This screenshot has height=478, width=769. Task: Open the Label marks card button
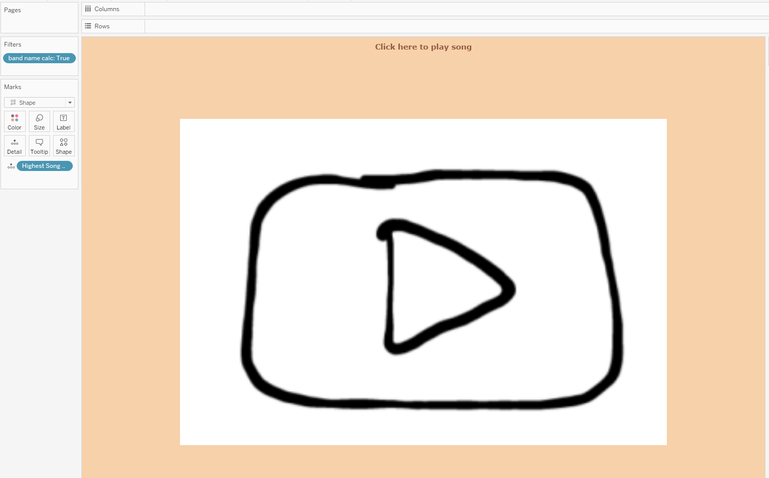click(x=64, y=121)
